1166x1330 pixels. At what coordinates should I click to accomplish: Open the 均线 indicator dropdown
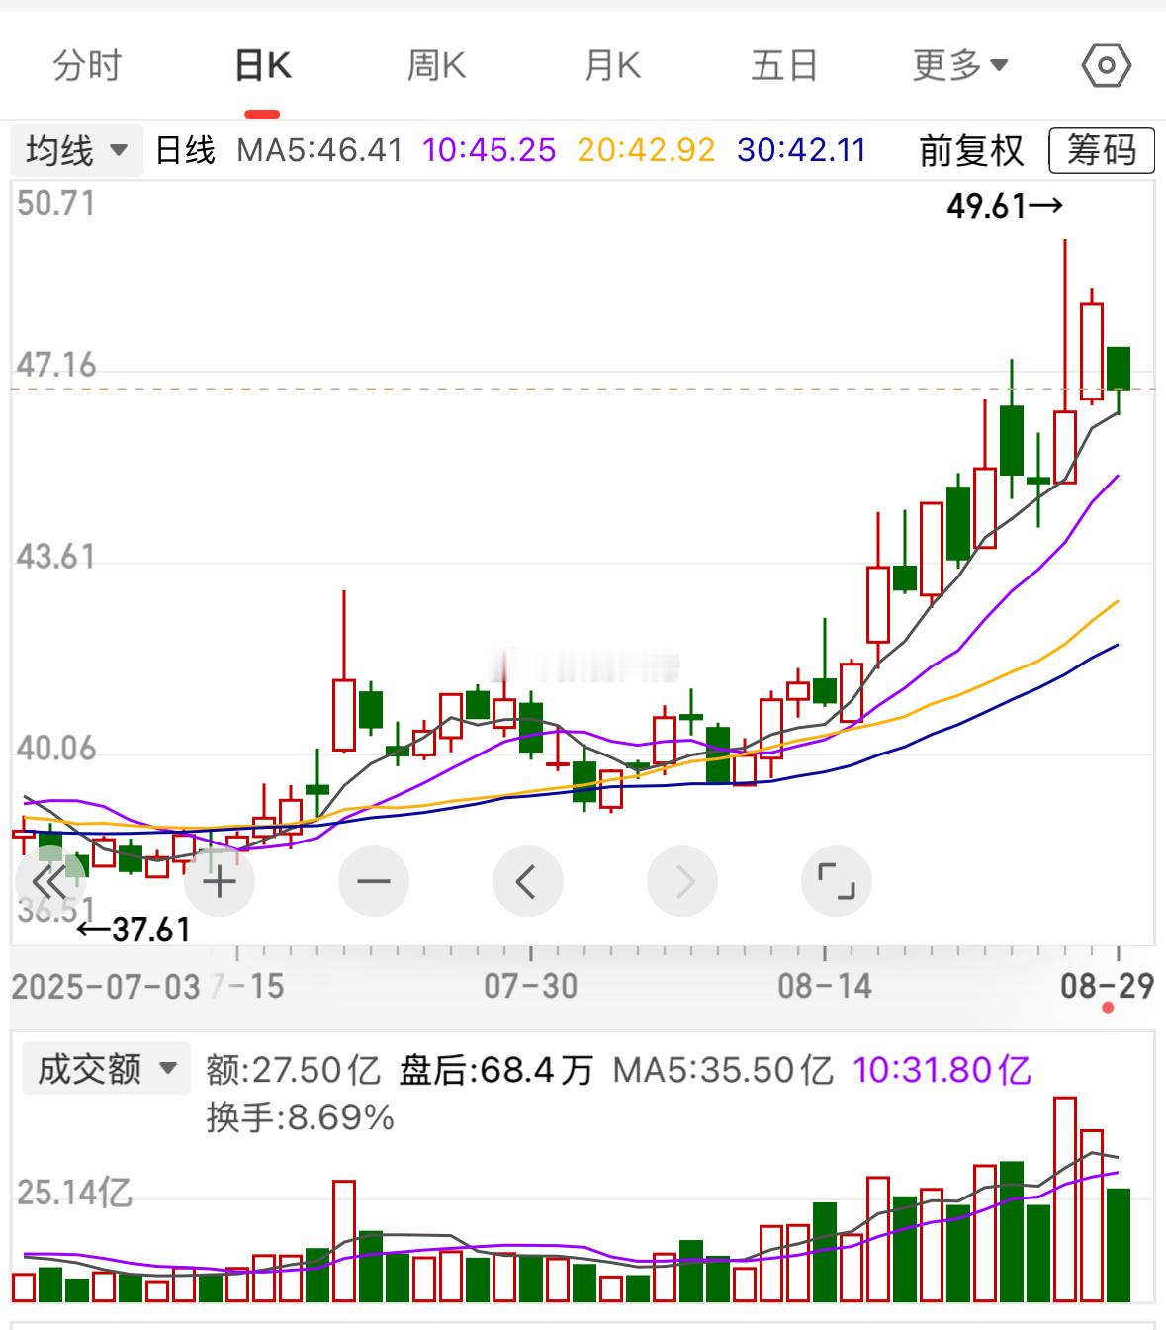[77, 150]
